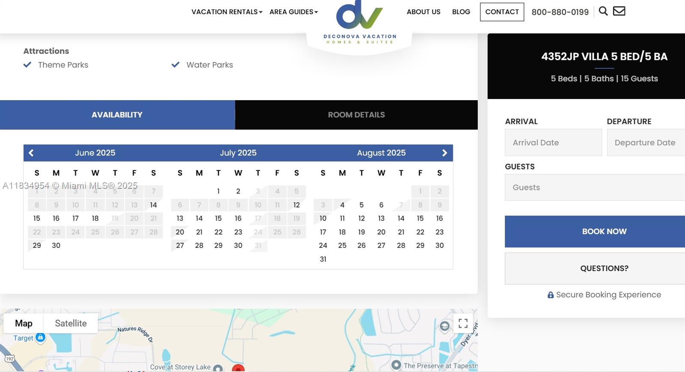
Task: Expand the Vacation Rentals dropdown menu
Action: coord(226,12)
